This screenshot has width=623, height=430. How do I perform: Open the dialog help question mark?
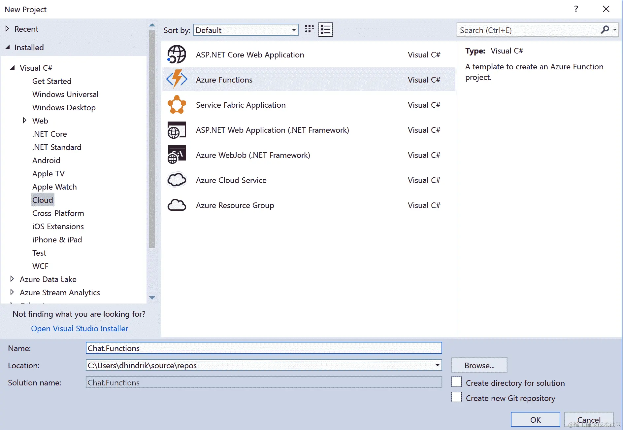point(576,9)
